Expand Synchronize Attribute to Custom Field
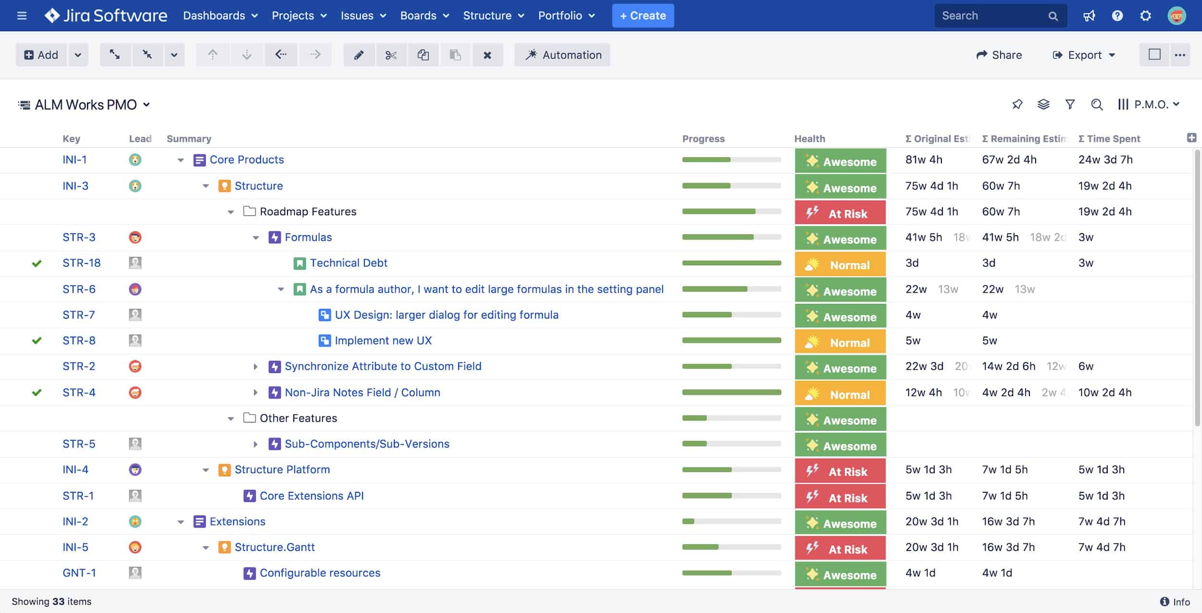1202x613 pixels. pyautogui.click(x=255, y=366)
